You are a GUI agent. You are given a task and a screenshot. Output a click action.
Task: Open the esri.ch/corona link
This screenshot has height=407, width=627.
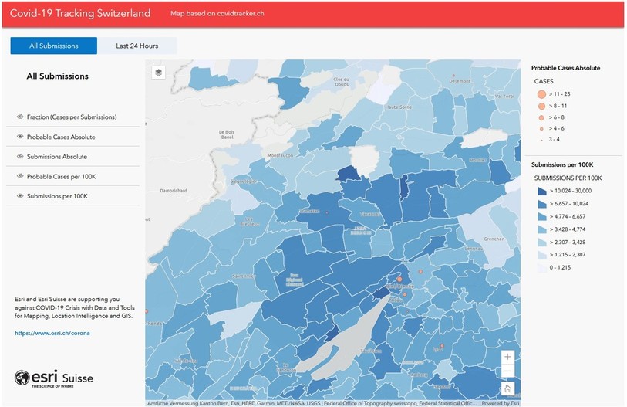point(52,333)
